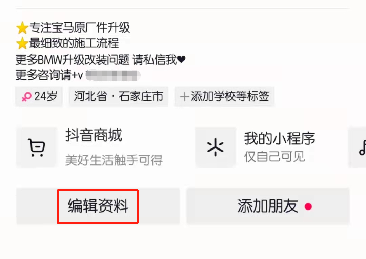Tap the partially visible music note icon
Screen dimensions: 366x259
pos(362,147)
